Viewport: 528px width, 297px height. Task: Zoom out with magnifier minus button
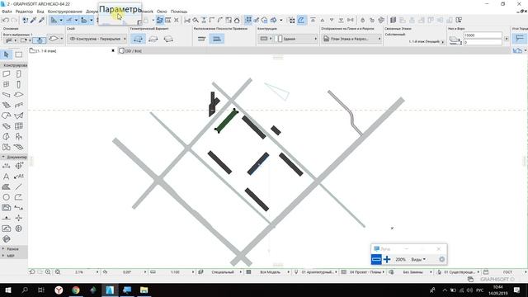coord(376,259)
